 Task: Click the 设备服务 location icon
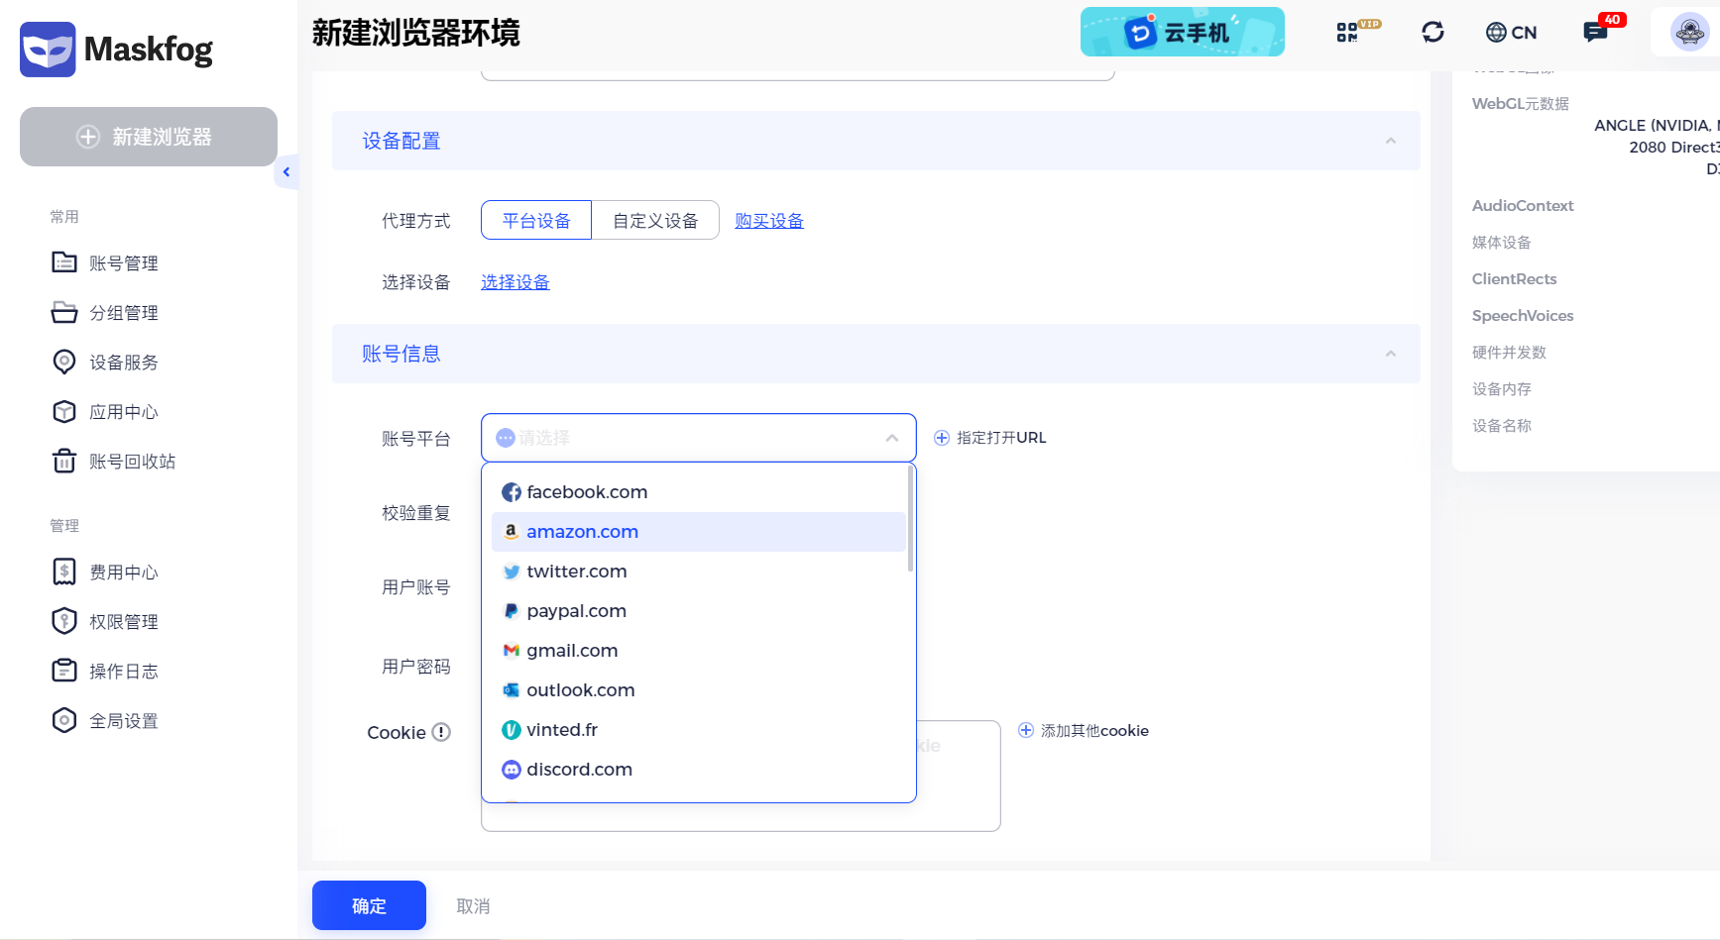[x=64, y=362]
